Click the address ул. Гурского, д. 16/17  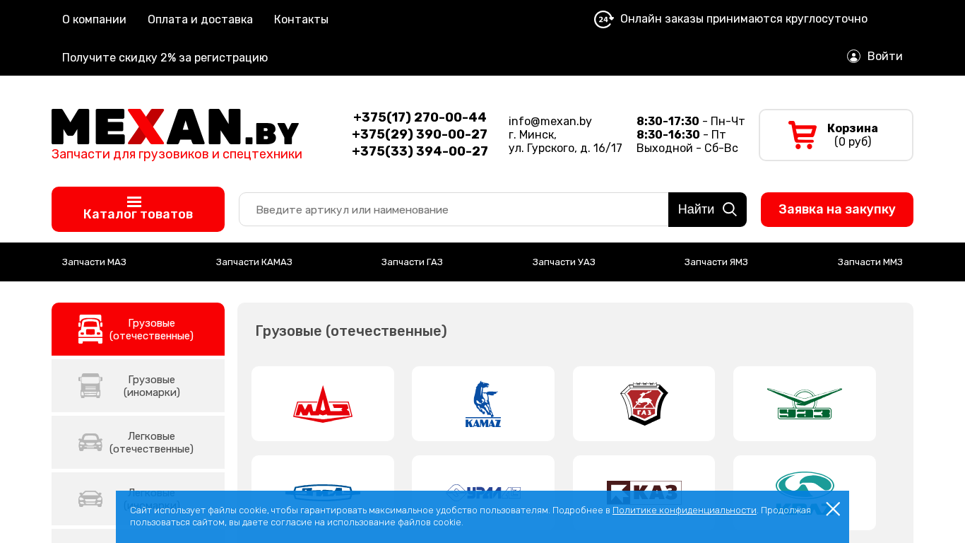click(x=565, y=148)
